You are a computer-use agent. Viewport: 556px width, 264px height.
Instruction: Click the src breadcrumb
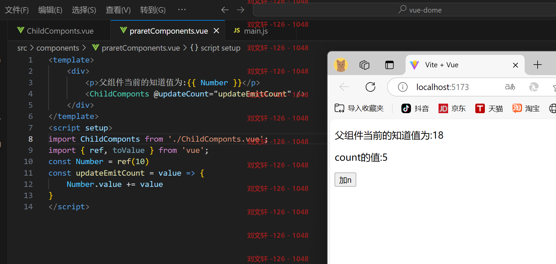pos(22,48)
